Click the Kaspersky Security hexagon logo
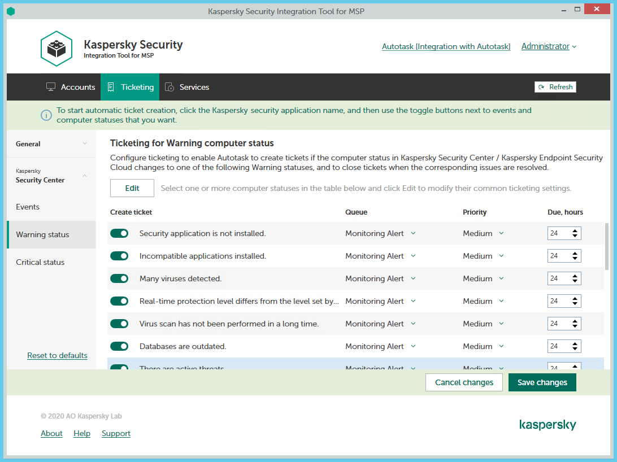The height and width of the screenshot is (462, 617). 56,48
